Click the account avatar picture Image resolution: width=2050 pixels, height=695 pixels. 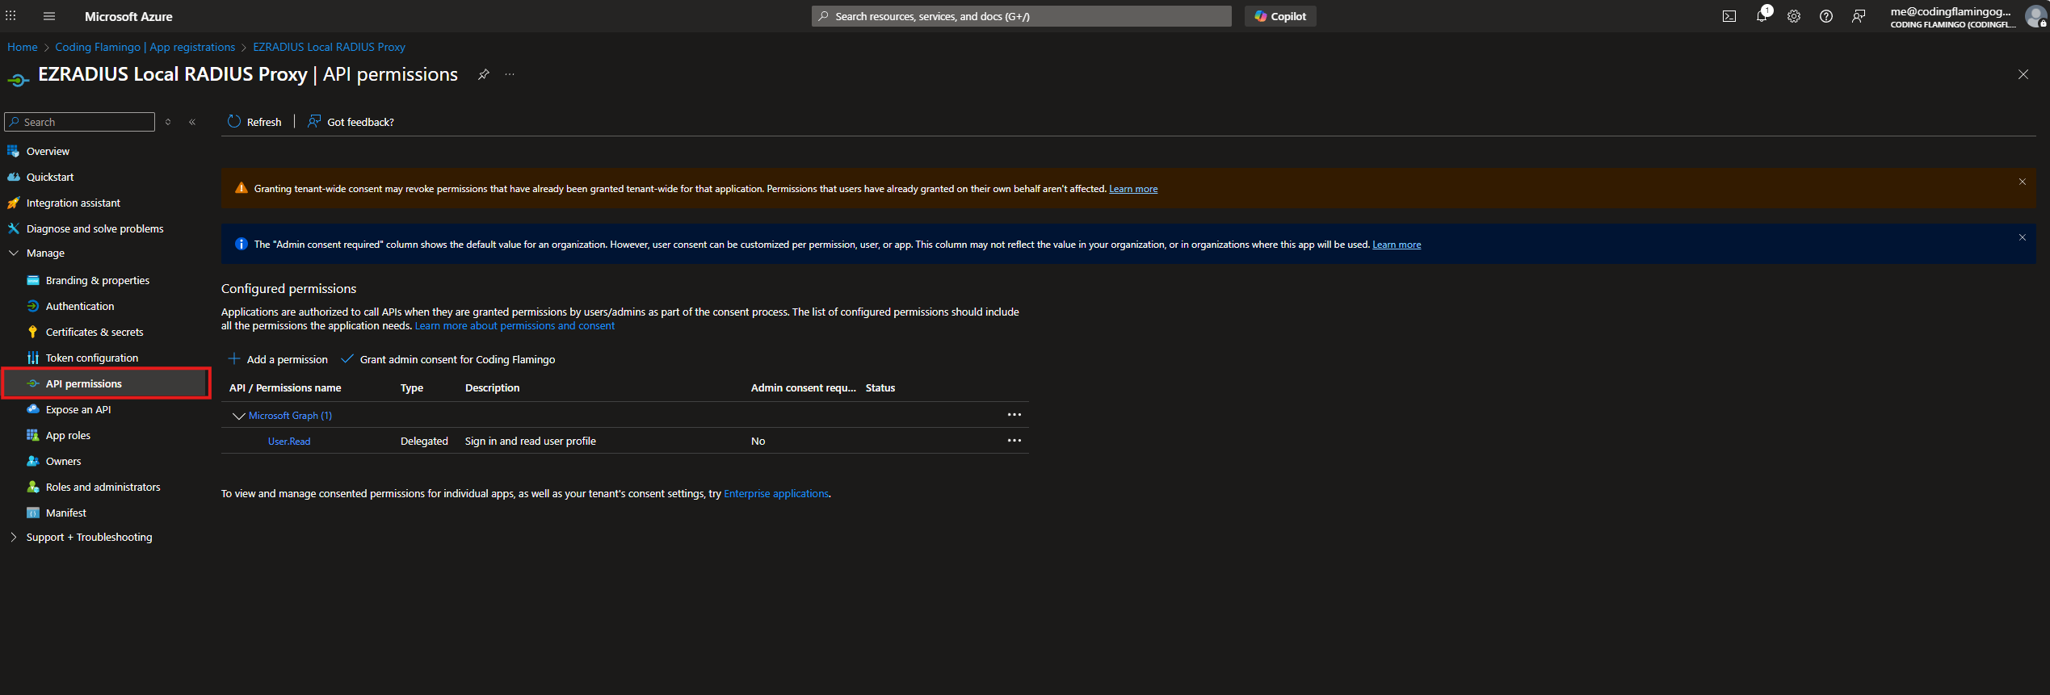2036,16
